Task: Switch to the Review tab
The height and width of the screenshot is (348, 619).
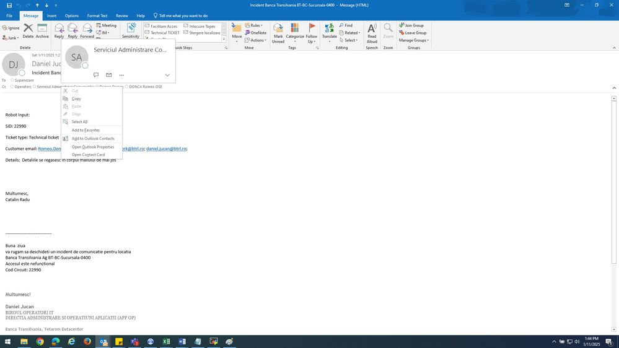Action: pos(122,15)
